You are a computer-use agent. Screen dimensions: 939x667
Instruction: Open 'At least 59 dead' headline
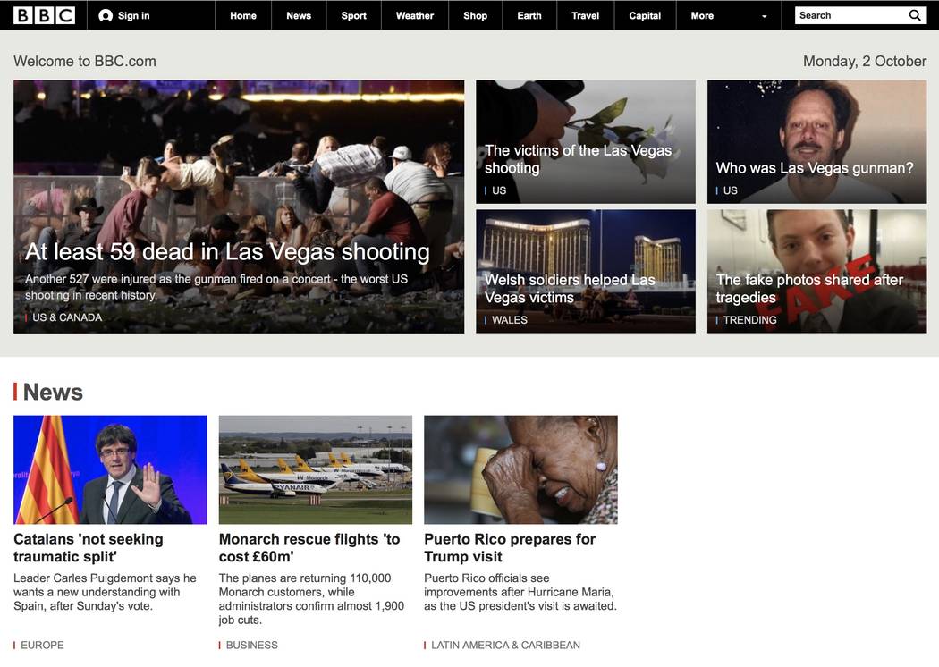227,252
